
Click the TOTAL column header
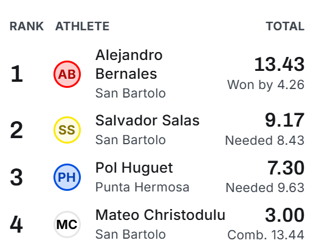(285, 26)
